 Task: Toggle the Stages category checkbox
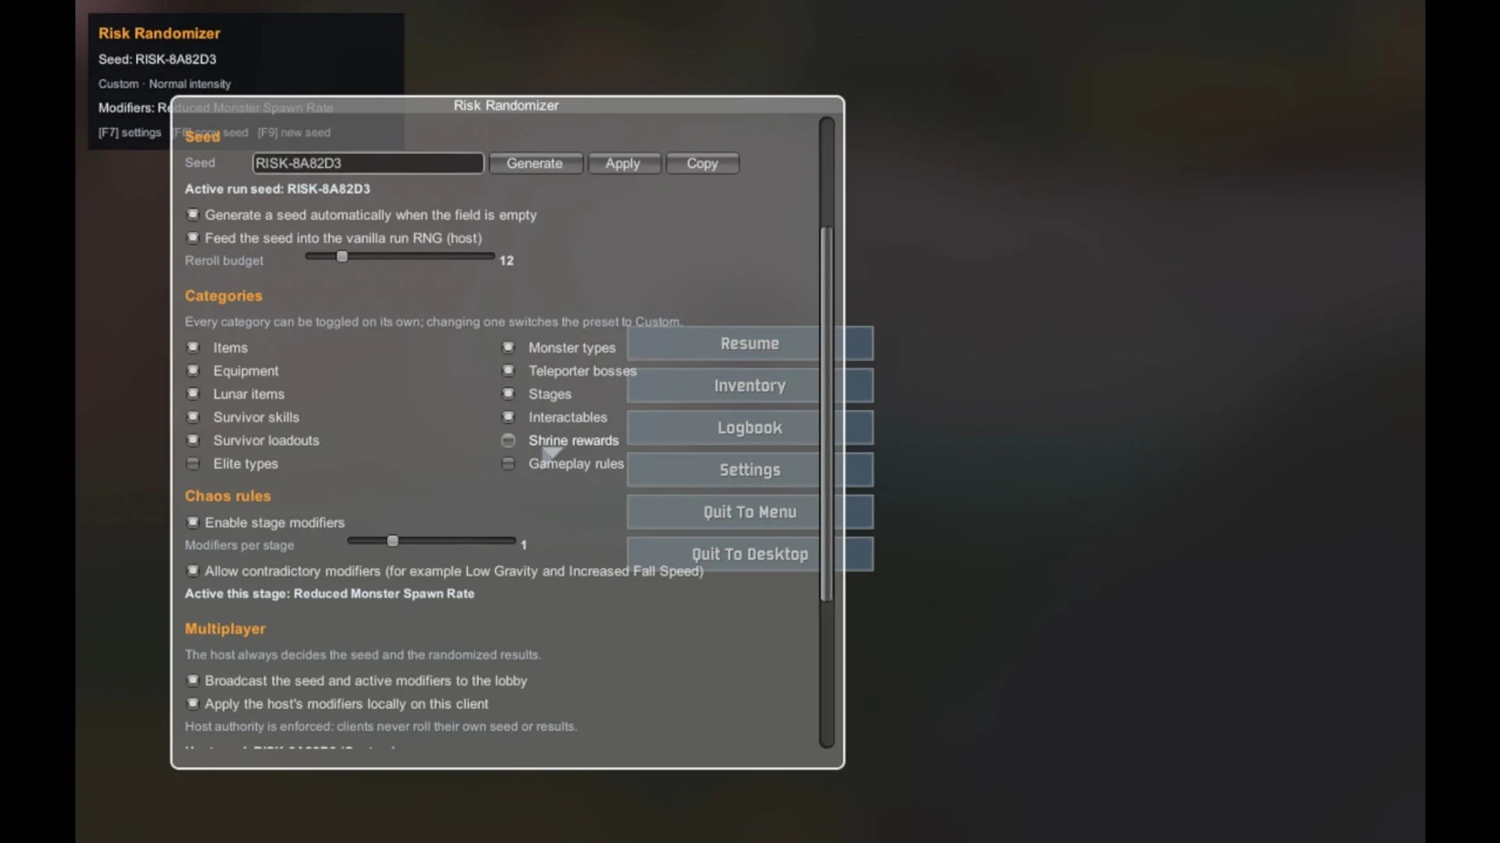coord(509,394)
